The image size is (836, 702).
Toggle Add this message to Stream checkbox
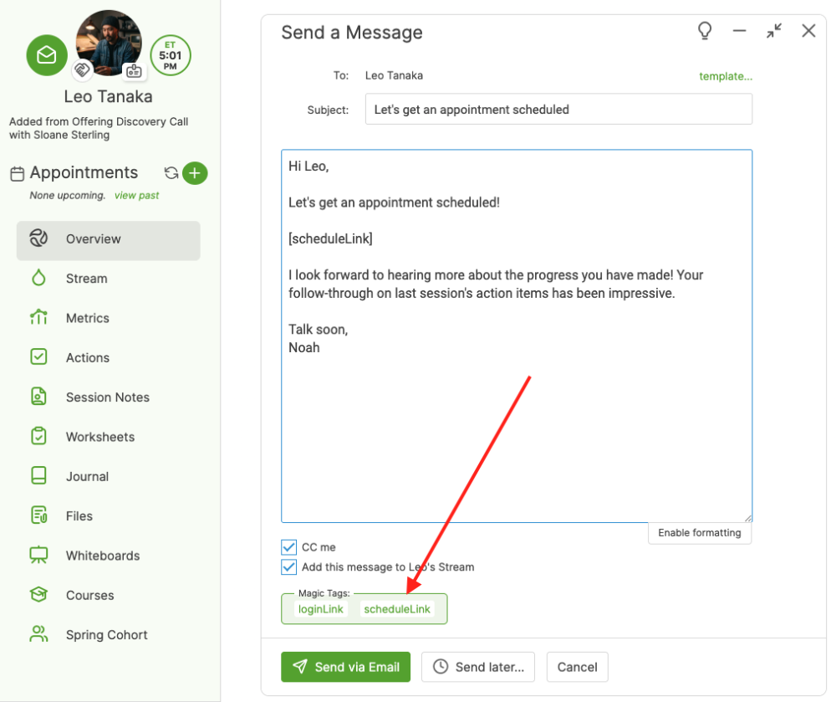(289, 567)
